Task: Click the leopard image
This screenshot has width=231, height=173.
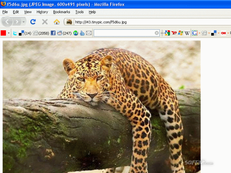Action: click(102, 107)
